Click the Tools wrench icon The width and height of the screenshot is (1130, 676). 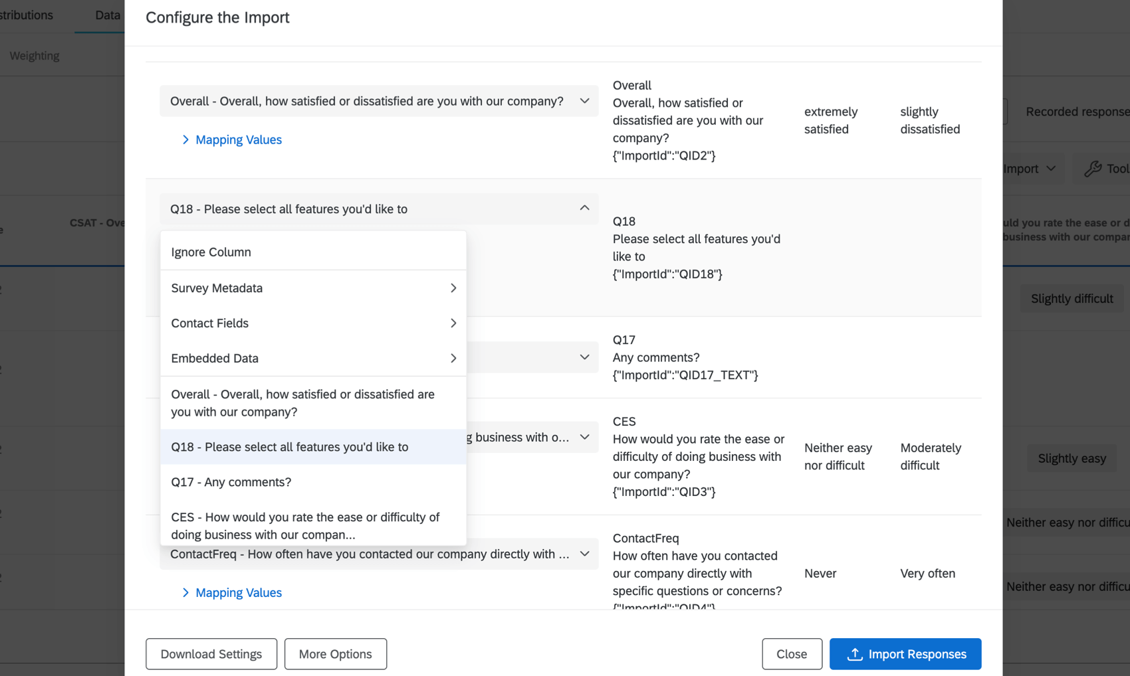(x=1093, y=169)
